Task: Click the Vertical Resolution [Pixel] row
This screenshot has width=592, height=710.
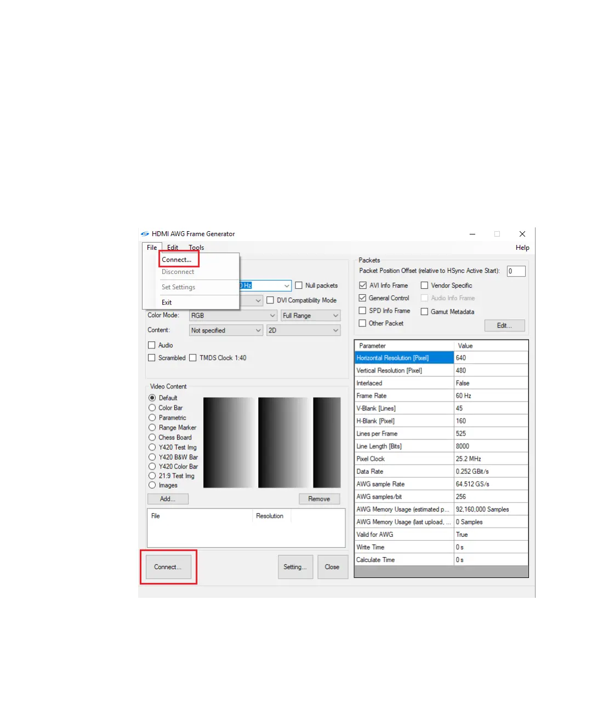Action: coord(441,370)
